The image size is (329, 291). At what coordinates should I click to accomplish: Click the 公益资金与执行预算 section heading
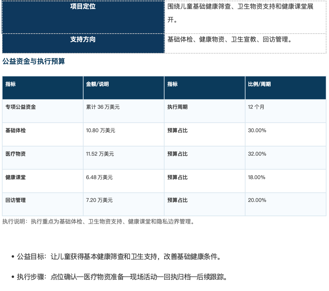pos(34,61)
